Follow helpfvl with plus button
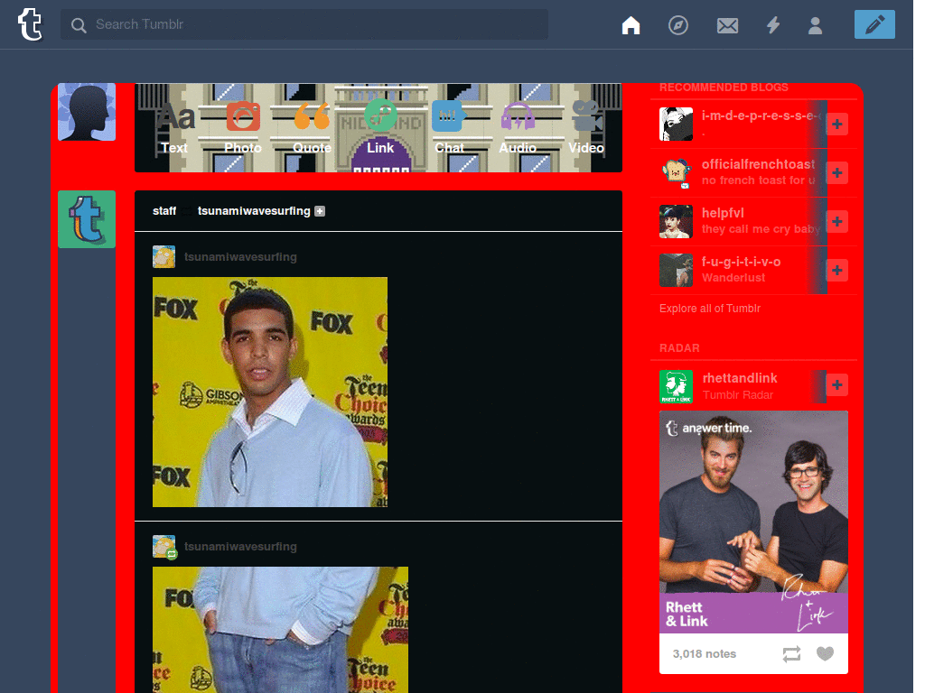 pyautogui.click(x=837, y=222)
